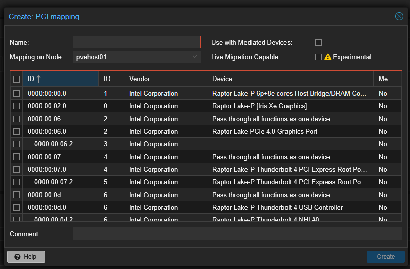Click Pass through text in 0000:00:06 row
This screenshot has width=410, height=269.
tap(271, 119)
